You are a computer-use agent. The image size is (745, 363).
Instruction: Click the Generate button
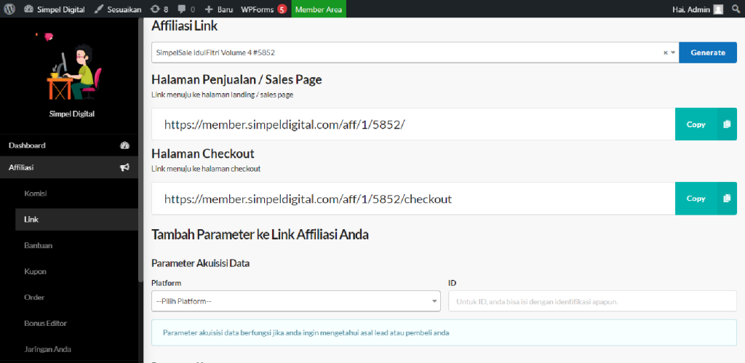click(708, 52)
